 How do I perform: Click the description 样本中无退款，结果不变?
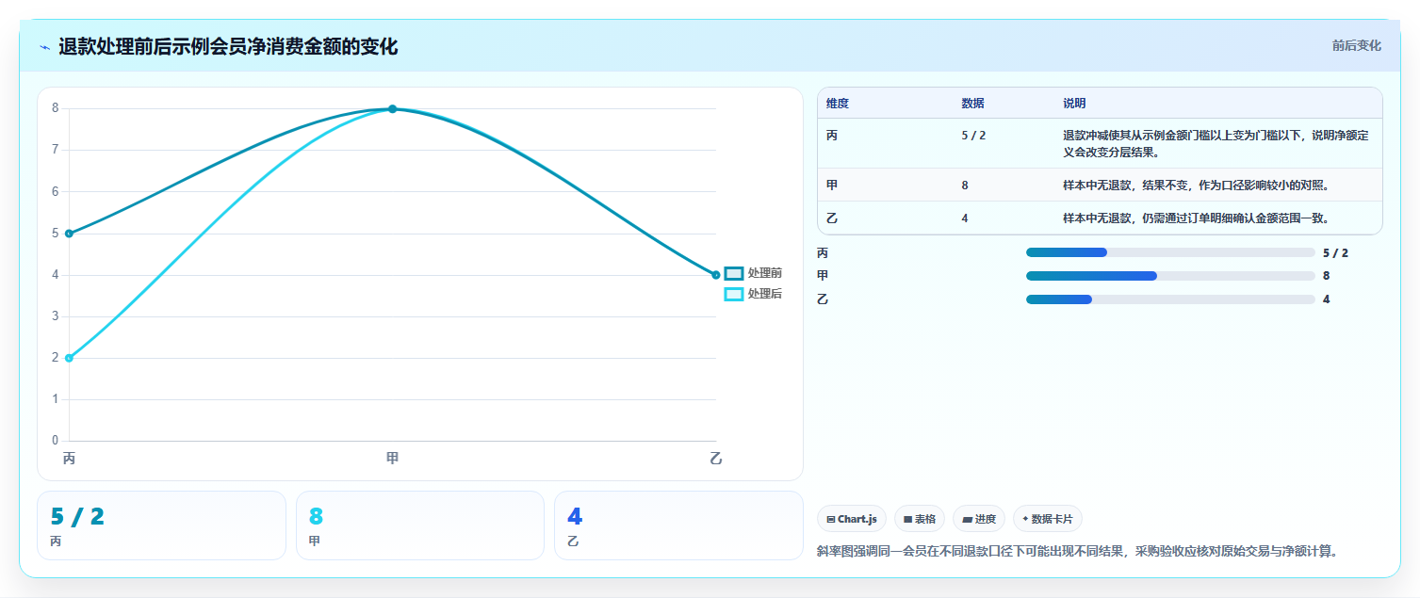[1197, 186]
